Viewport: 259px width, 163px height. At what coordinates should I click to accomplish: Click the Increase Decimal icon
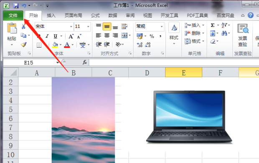(x=140, y=45)
